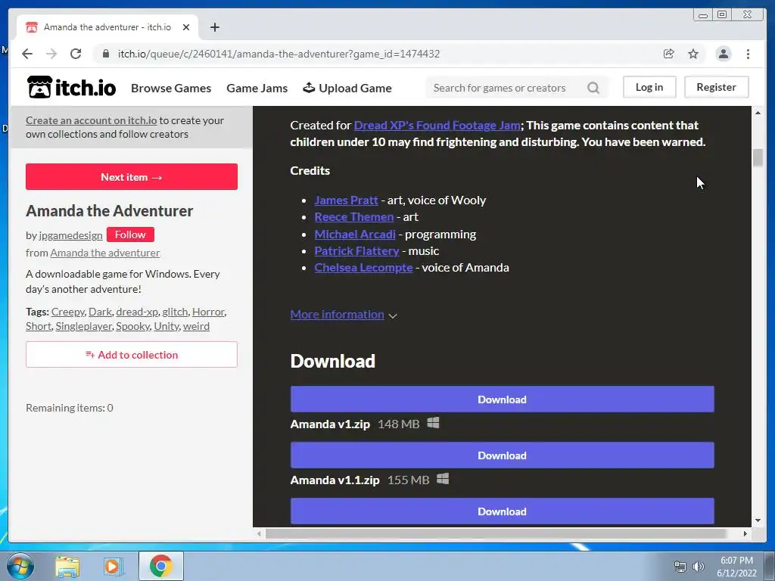Open the jpgamedesign creator link
Screen dimensions: 775x581
pos(70,235)
